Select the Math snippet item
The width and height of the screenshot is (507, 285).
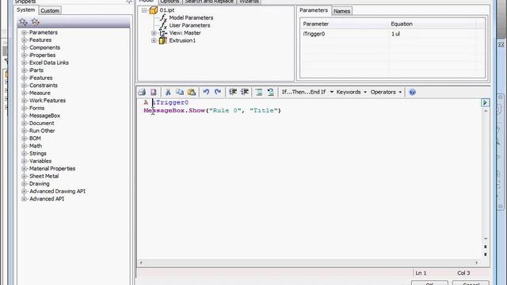tap(36, 146)
